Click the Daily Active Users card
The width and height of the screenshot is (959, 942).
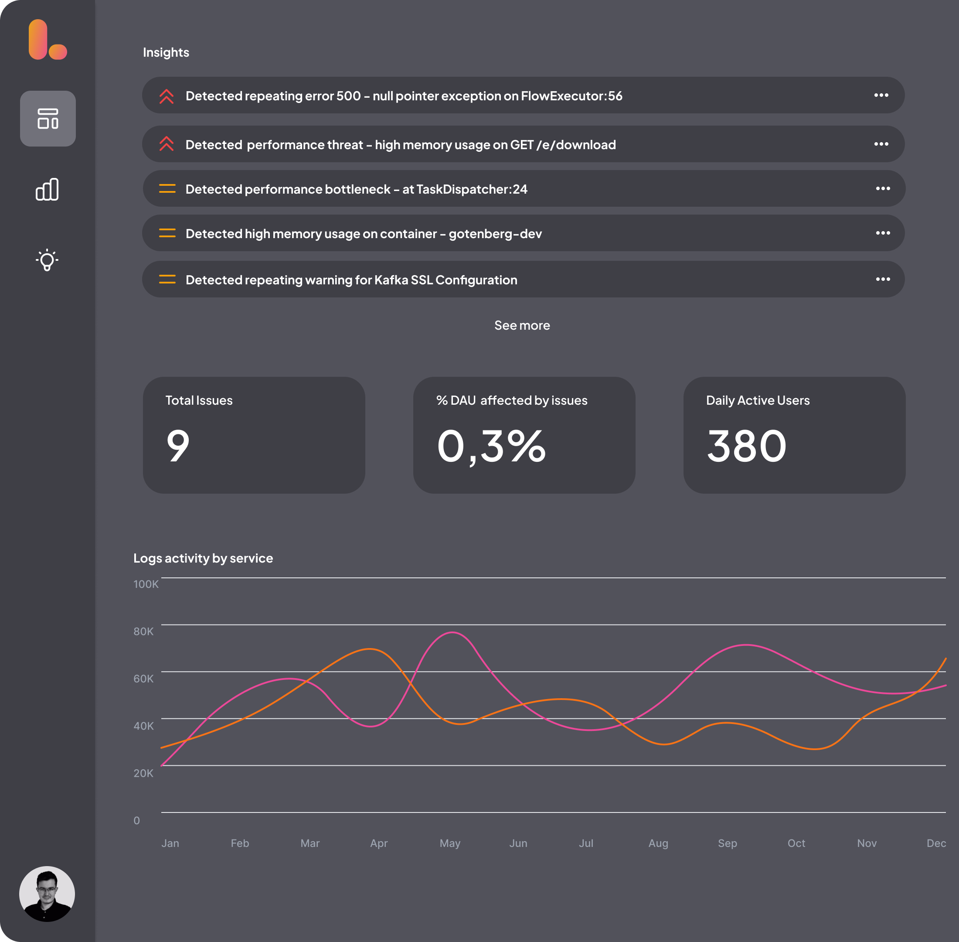click(x=794, y=435)
